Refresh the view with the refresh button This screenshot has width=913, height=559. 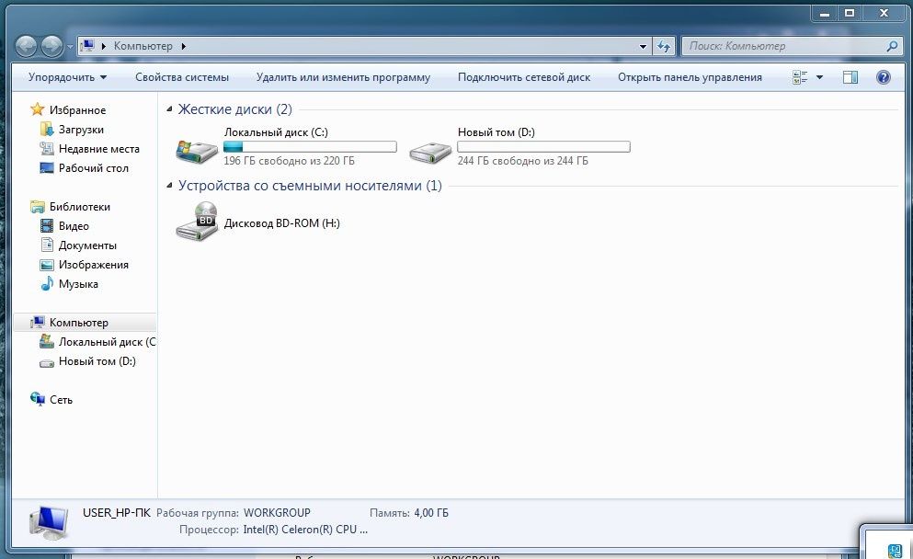click(x=664, y=47)
